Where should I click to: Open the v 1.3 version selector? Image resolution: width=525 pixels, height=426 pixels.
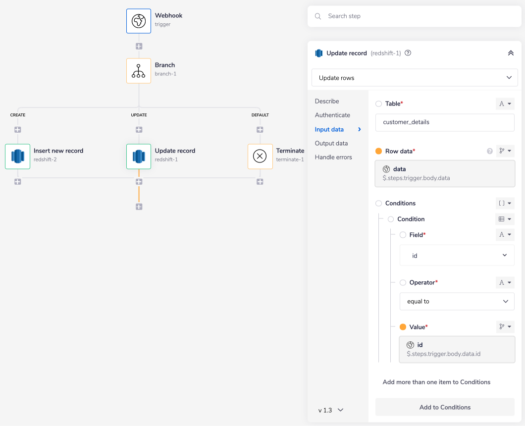point(329,410)
